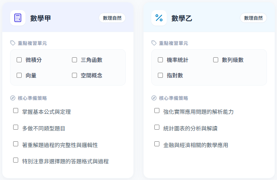
Task: Check the 機率統計 checkbox
Action: (160, 60)
